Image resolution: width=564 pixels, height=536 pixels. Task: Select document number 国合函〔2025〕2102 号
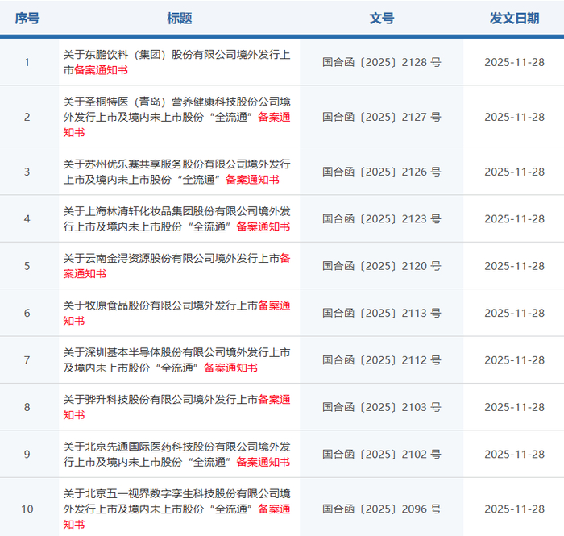click(x=382, y=455)
